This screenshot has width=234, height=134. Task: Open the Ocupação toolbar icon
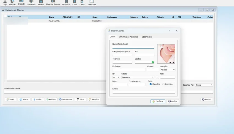pyautogui.click(x=66, y=3)
